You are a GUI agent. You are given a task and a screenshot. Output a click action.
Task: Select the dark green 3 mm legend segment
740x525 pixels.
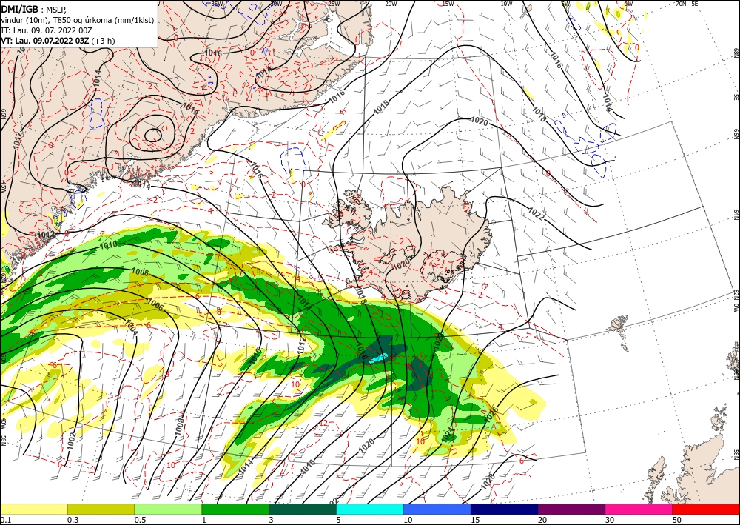click(303, 509)
